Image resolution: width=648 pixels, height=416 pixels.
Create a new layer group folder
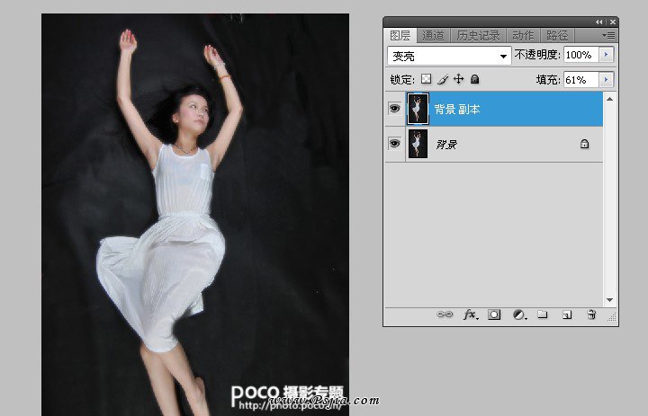[x=543, y=315]
